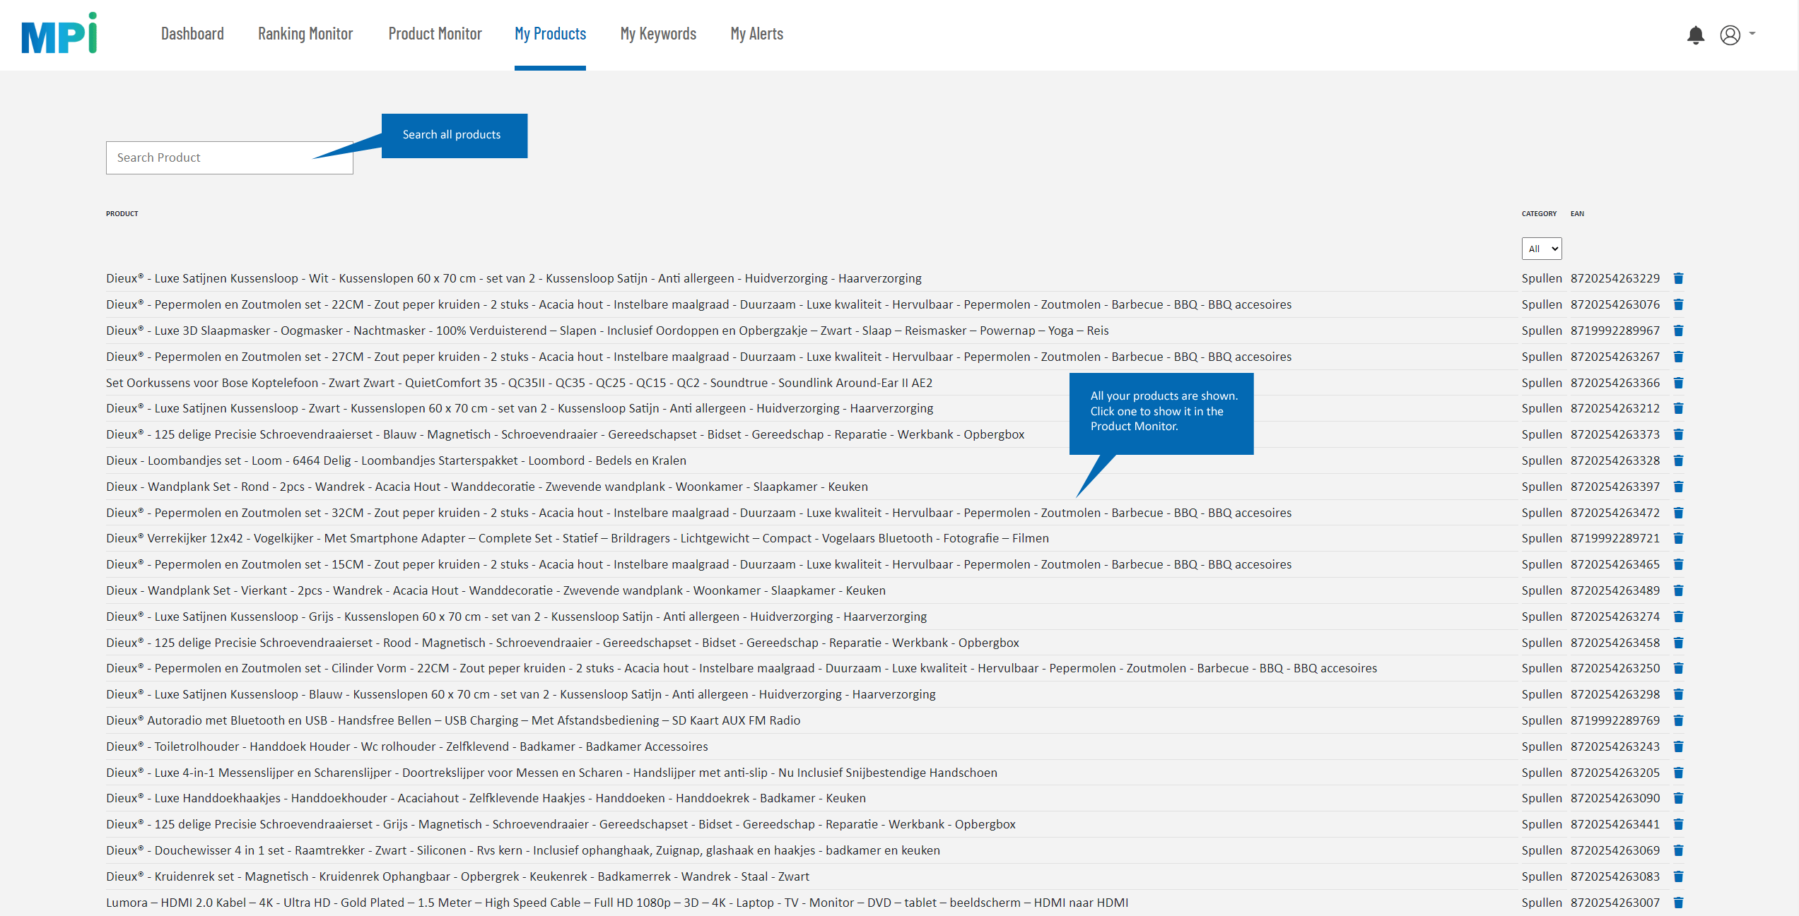
Task: Delete the Lumora HDMI 2.0 Kabel product
Action: tap(1678, 903)
